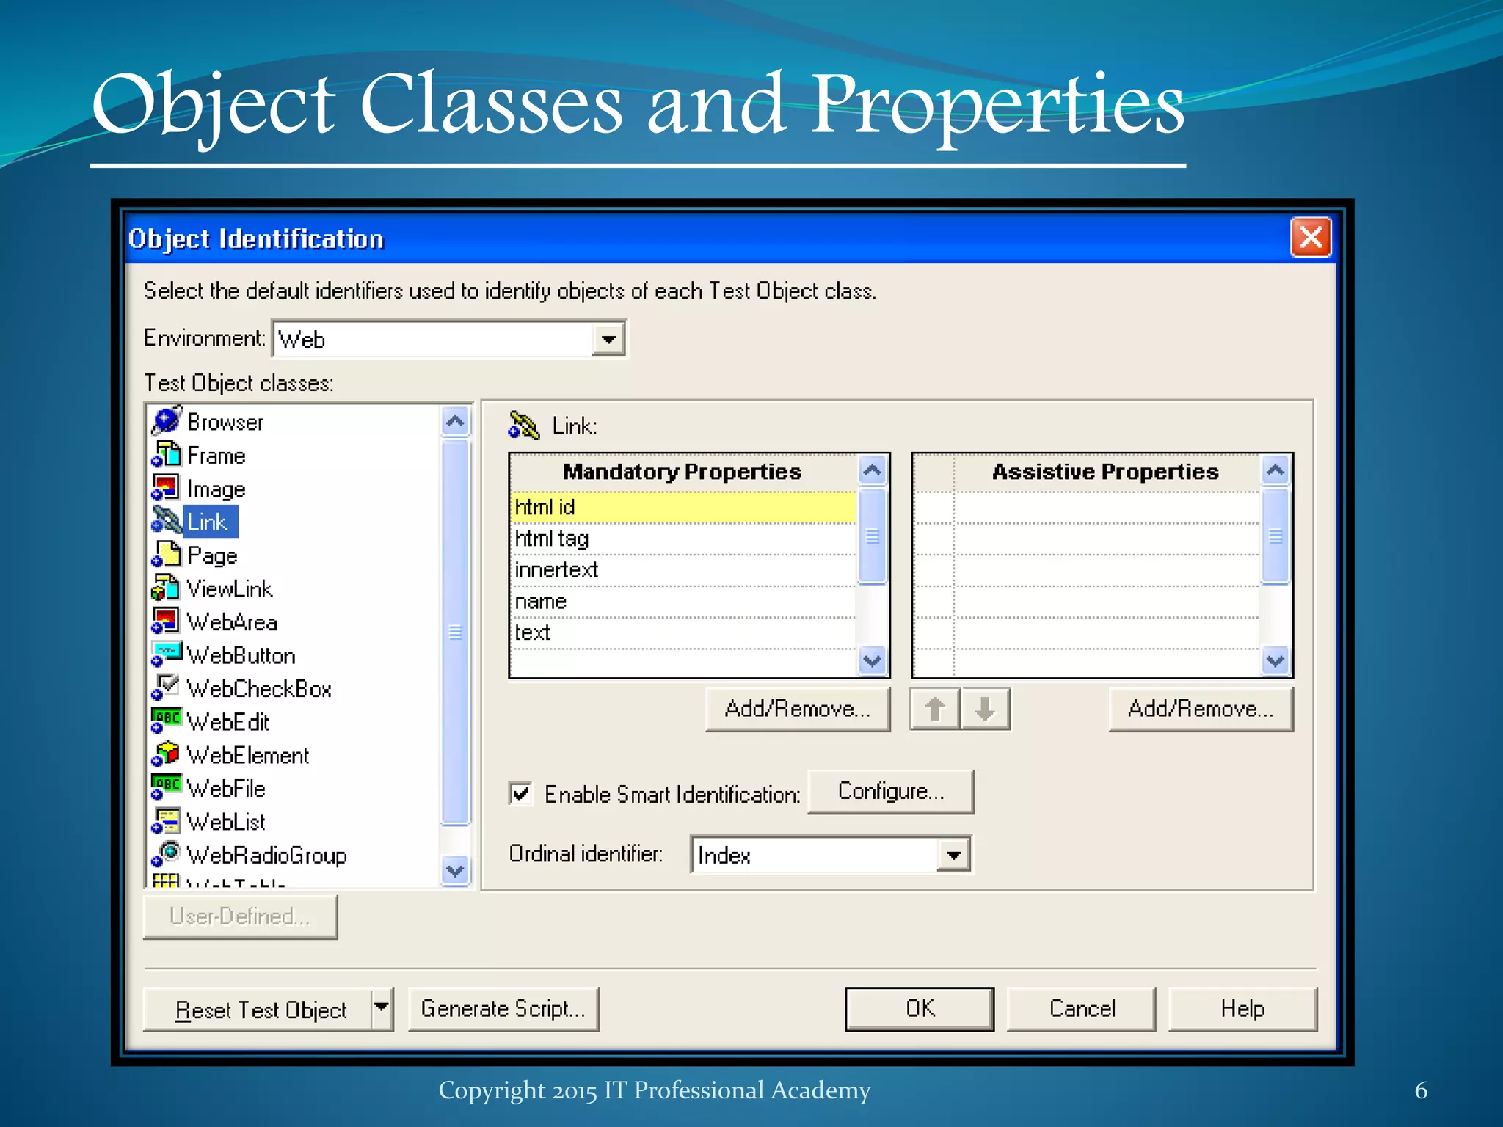Select Browser in Test Object classes
The height and width of the screenshot is (1127, 1503).
coord(225,422)
